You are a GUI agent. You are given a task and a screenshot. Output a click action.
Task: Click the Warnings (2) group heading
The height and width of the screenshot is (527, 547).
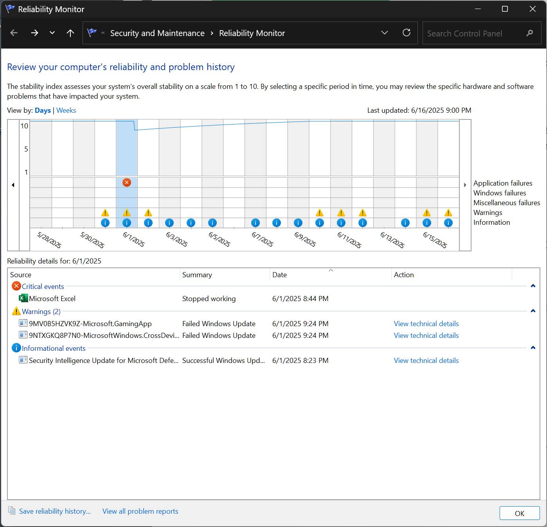coord(41,312)
